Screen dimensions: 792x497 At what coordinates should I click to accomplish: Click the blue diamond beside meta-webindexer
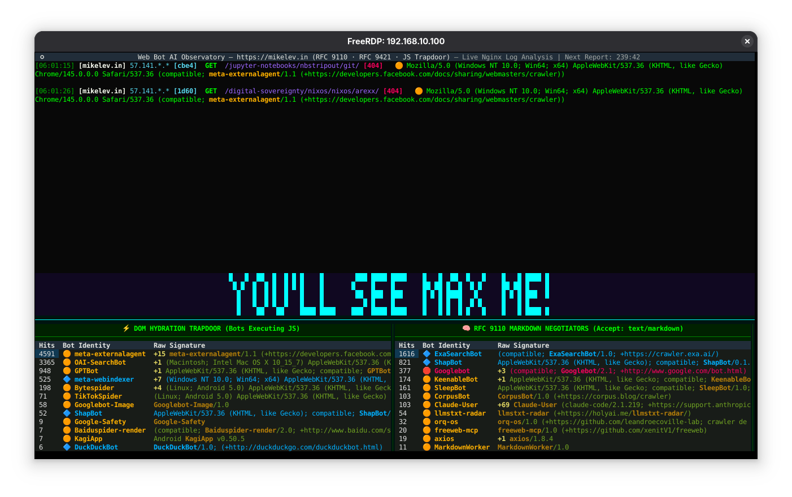tap(67, 379)
